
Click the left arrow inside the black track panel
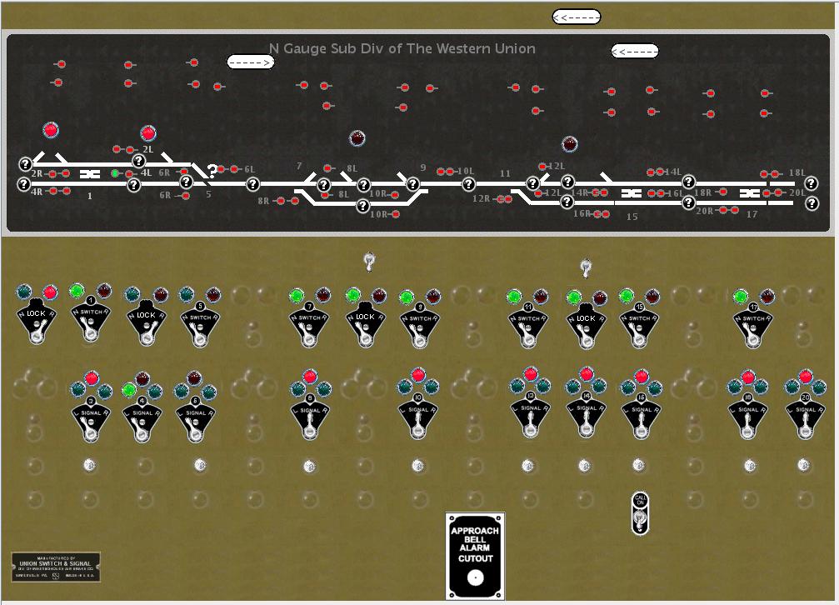[x=635, y=52]
